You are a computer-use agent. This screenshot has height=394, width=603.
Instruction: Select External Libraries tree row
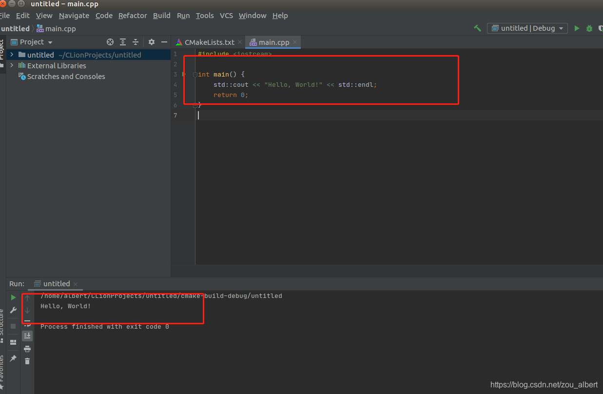coord(89,65)
